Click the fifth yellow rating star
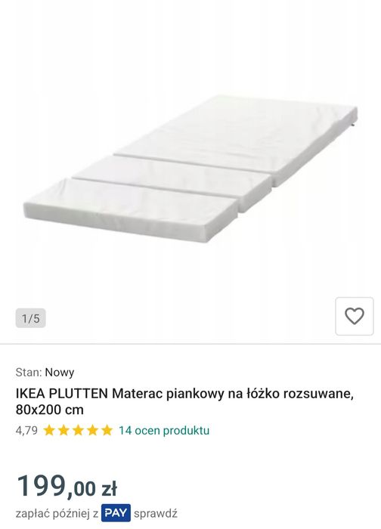Viewport: 381px width, 529px height. 107,431
